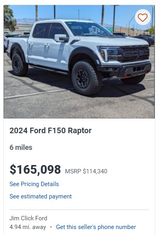Screen dimensions: 158x235
Task: Open the white Ford Raptor listing photo
Action: (79, 62)
